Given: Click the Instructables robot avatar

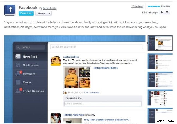Looking at the screenshot, I should [56, 61].
